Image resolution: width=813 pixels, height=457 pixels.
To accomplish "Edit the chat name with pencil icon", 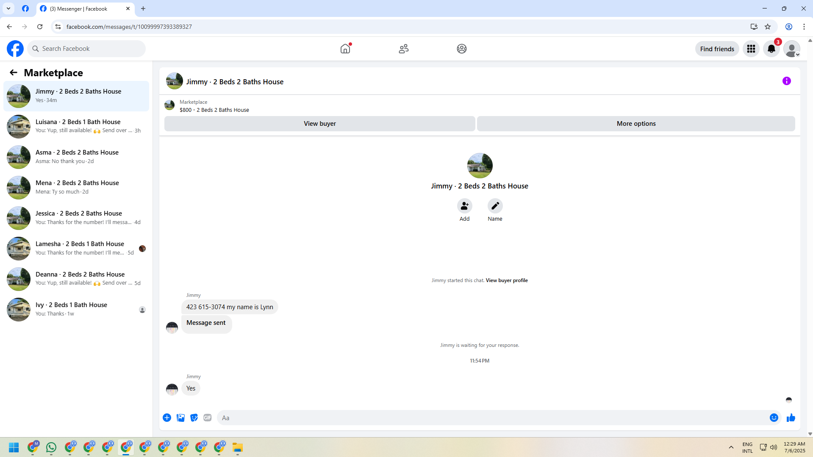I will click(x=495, y=206).
